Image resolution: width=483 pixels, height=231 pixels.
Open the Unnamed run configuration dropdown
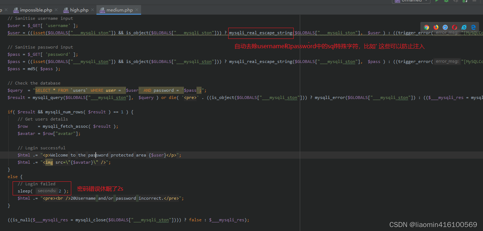411,1
